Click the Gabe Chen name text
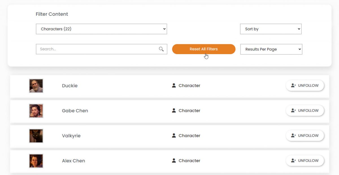Screen dimensions: 339x175 tap(75, 111)
